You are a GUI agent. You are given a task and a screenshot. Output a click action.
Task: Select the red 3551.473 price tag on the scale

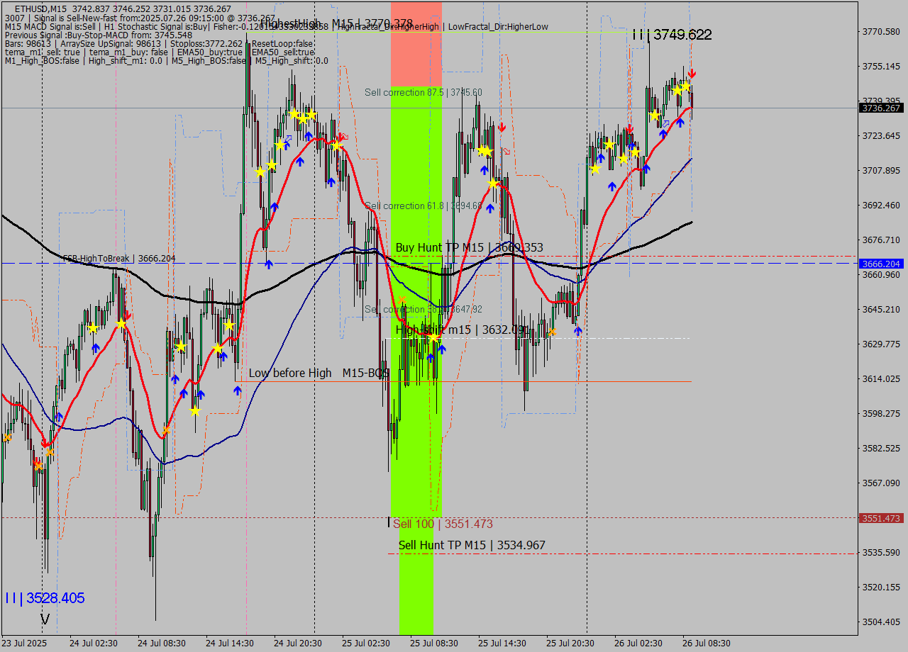[x=880, y=518]
